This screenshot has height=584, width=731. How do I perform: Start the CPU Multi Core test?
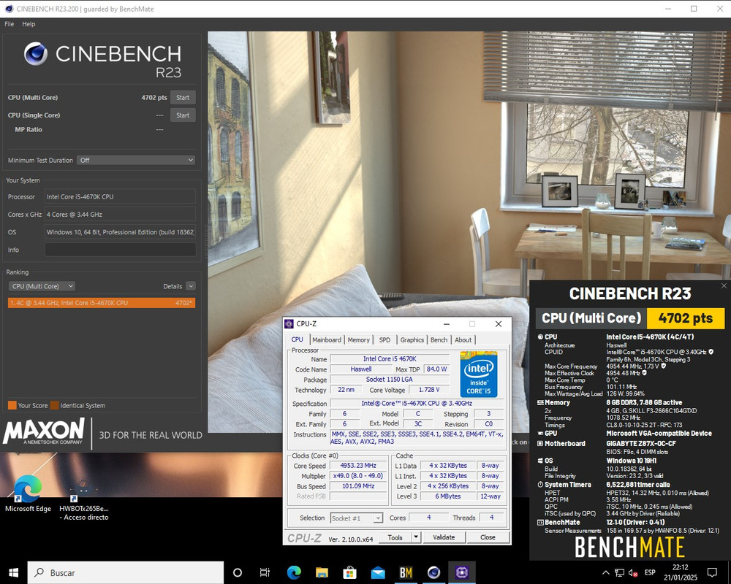183,97
